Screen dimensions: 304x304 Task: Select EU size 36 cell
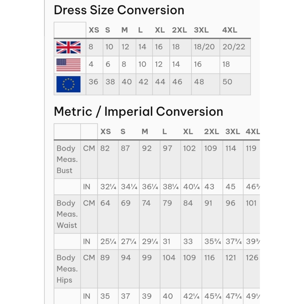click(x=95, y=84)
